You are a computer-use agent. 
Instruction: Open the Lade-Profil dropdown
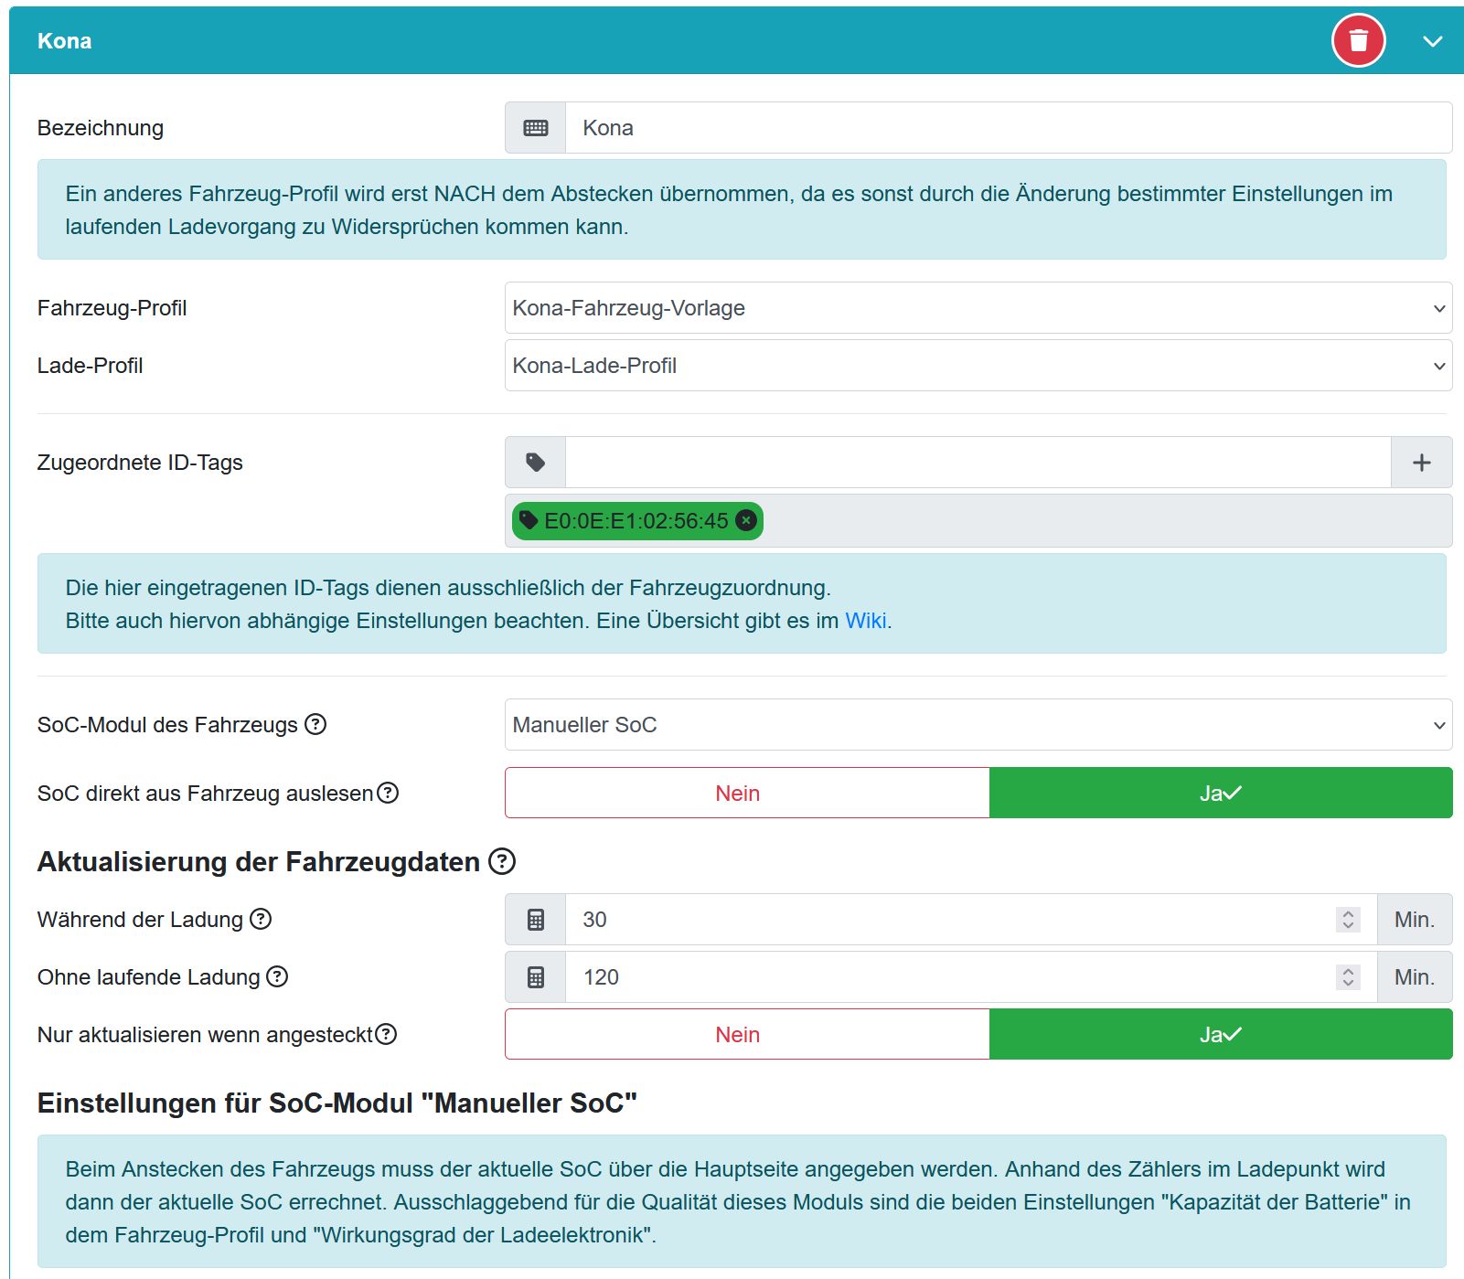tap(978, 366)
